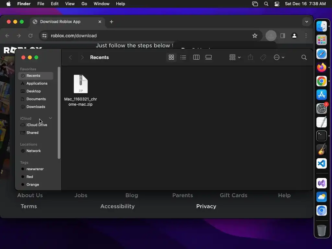332x249 pixels.
Task: Click the Finder share icon
Action: (x=250, y=57)
